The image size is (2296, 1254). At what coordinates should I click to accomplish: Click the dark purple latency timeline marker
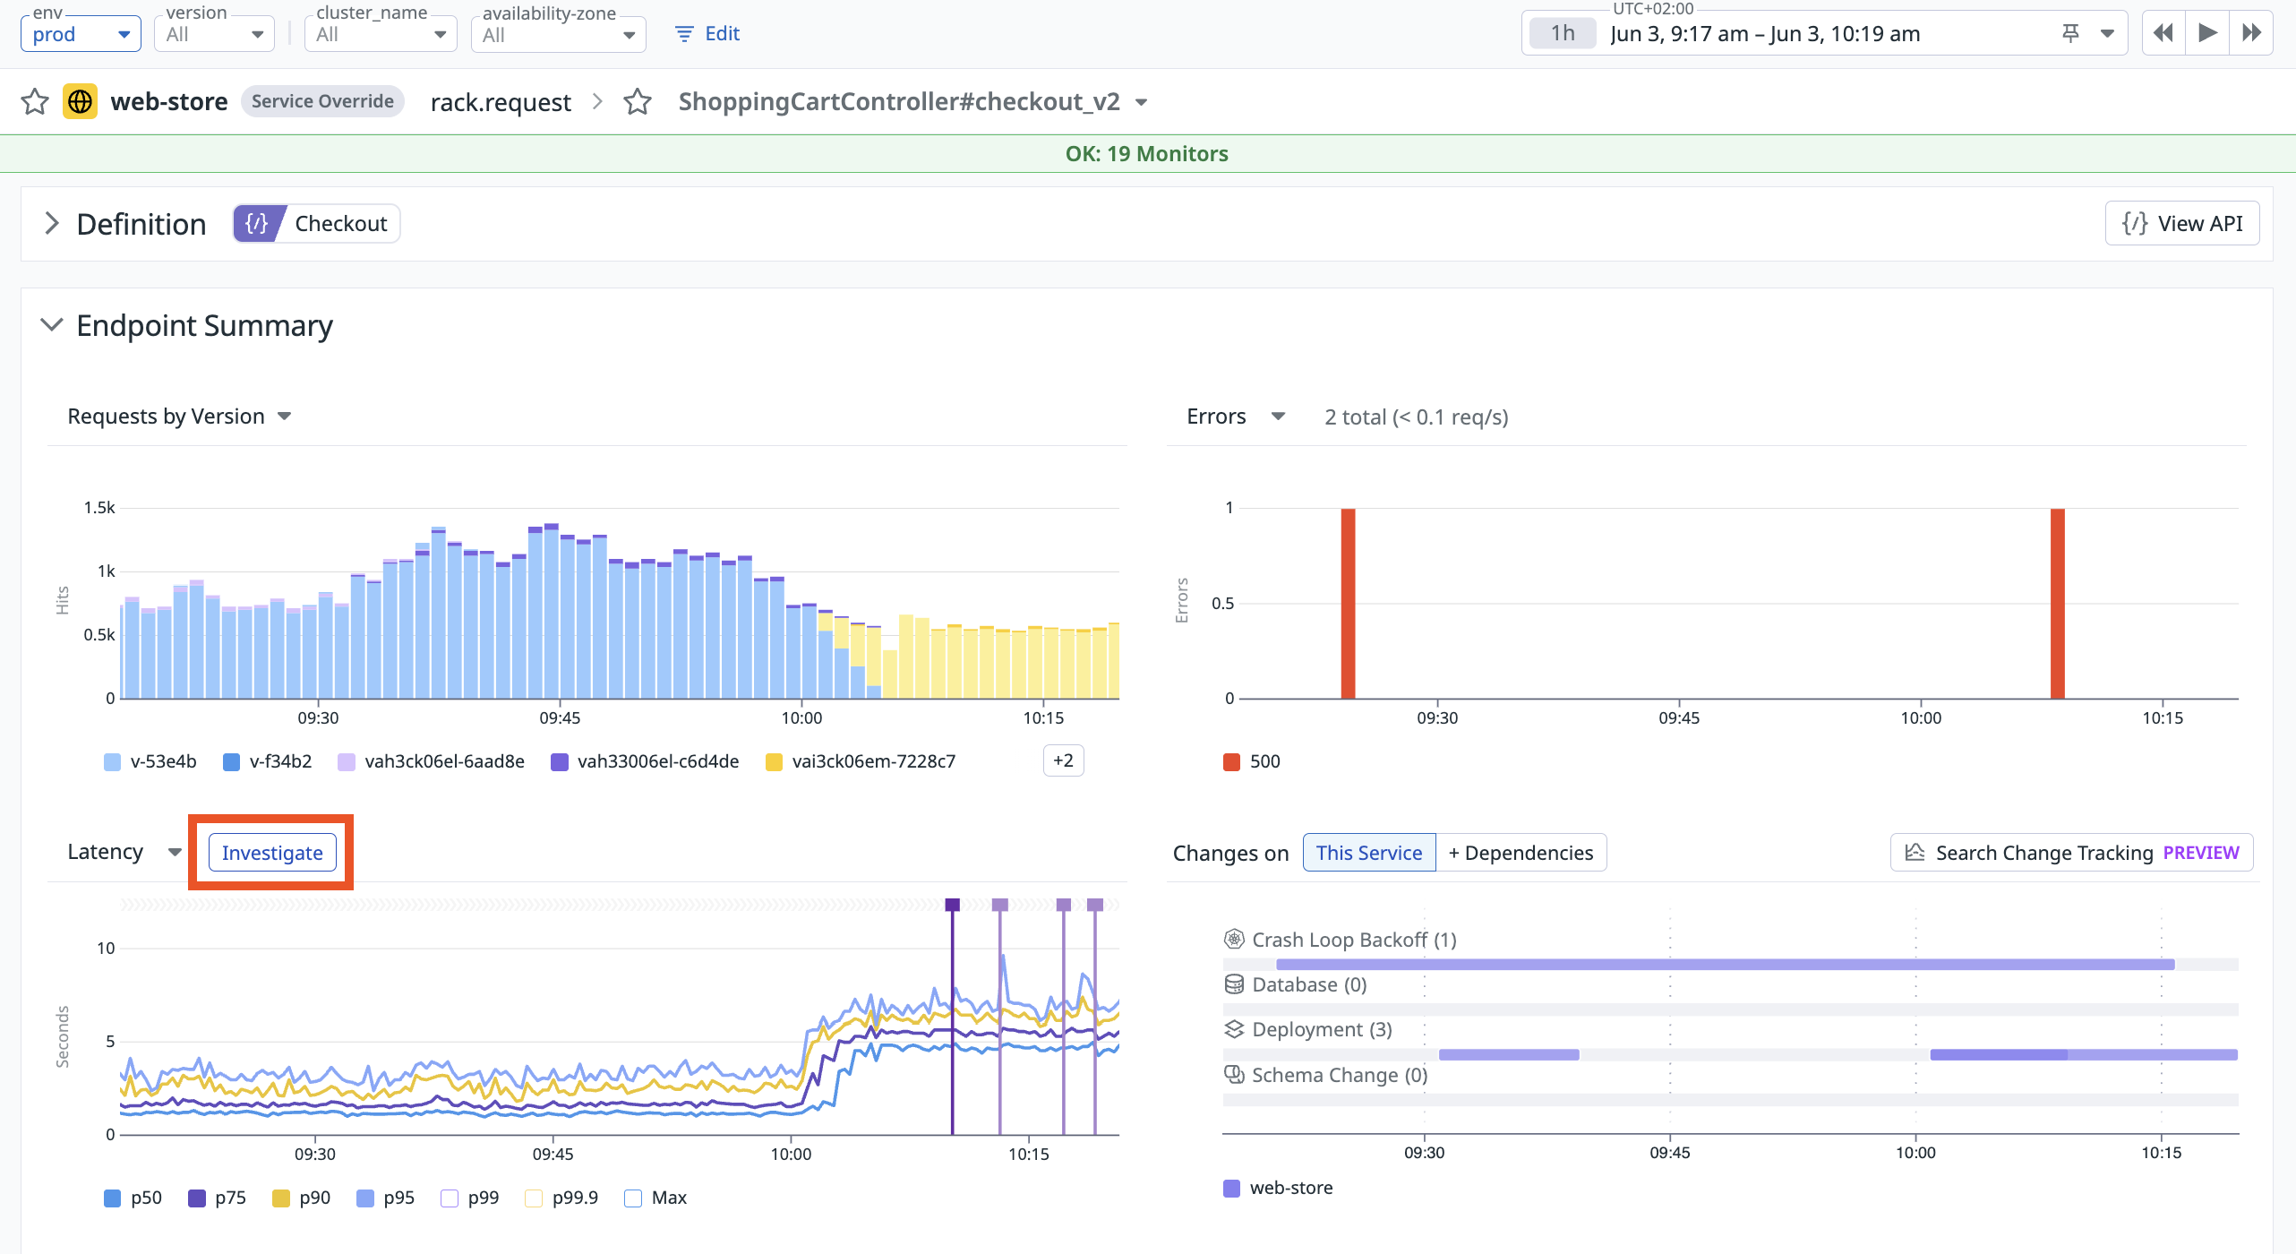[x=952, y=905]
